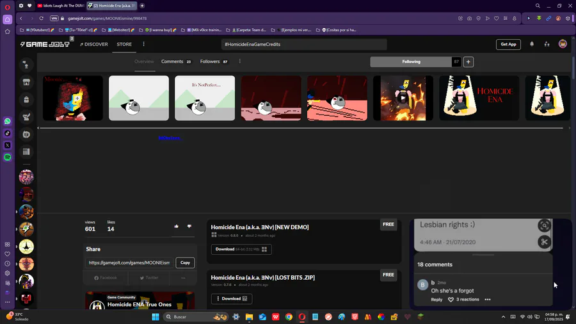This screenshot has height=324, width=576.
Task: Open File Explorer from the taskbar
Action: coord(249,317)
